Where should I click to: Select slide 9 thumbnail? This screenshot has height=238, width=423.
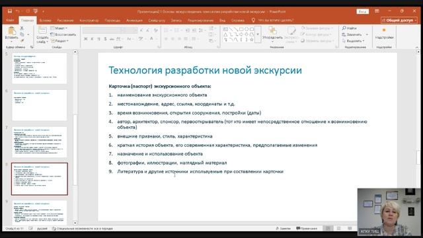[x=40, y=213]
